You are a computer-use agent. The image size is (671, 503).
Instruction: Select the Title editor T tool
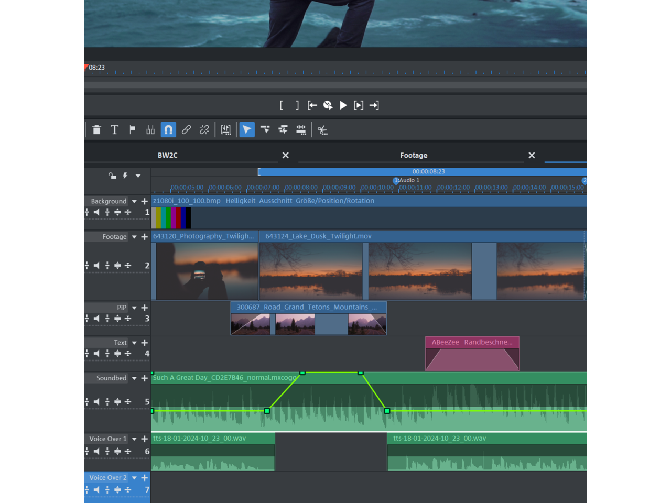114,130
